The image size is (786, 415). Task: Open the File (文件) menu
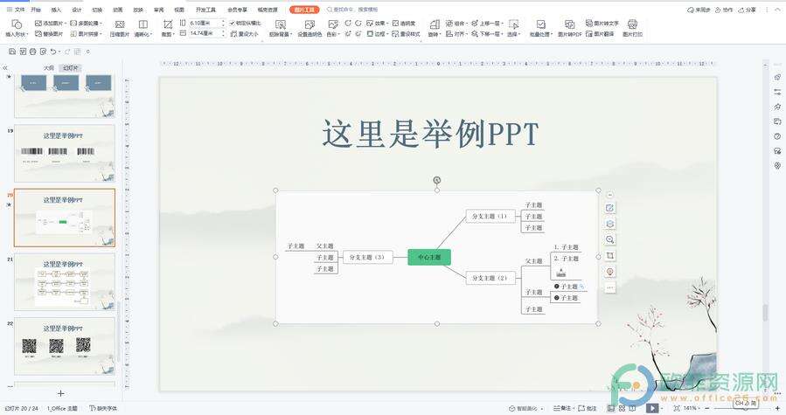coord(16,10)
